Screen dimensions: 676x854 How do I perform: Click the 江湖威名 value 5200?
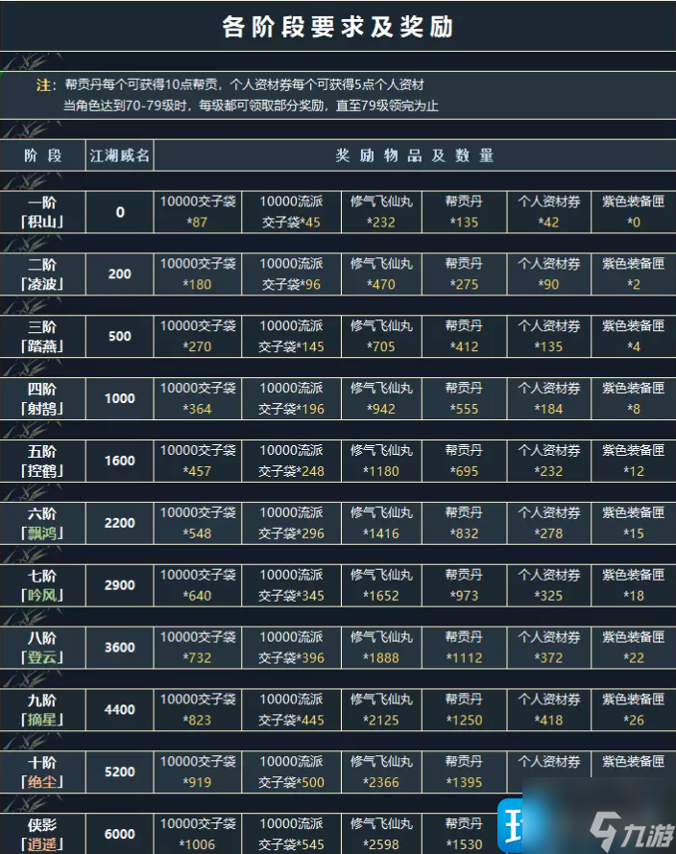tap(119, 771)
